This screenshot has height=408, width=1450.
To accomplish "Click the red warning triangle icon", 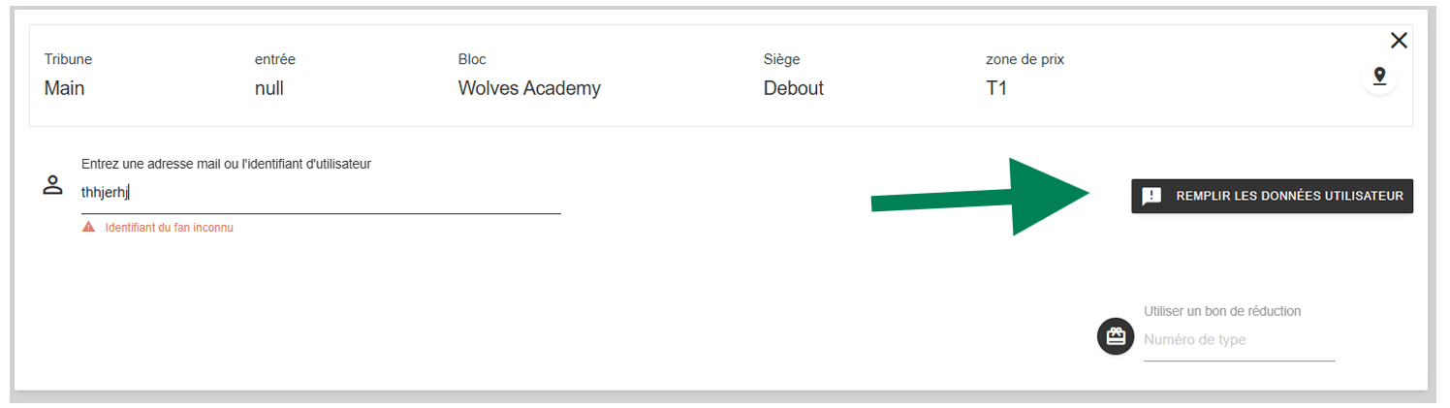I will click(x=88, y=228).
